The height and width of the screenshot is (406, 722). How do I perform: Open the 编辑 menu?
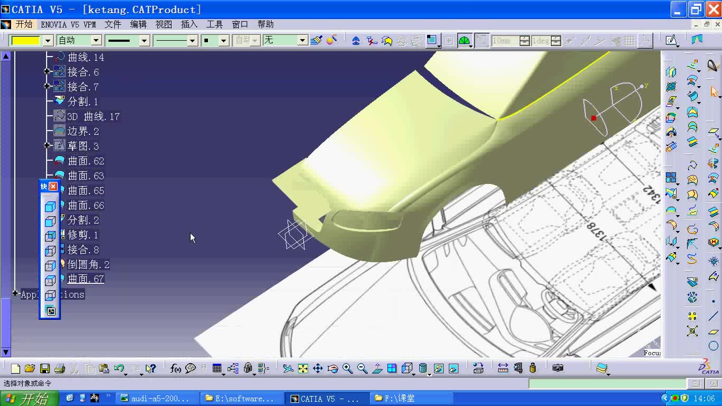point(138,24)
